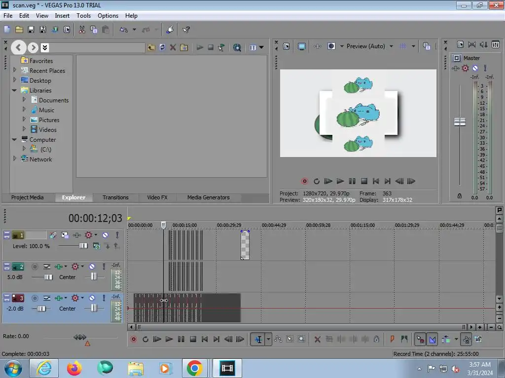Select the Zoom Edit Tool magnifier
The height and width of the screenshot is (378, 505).
click(301, 339)
